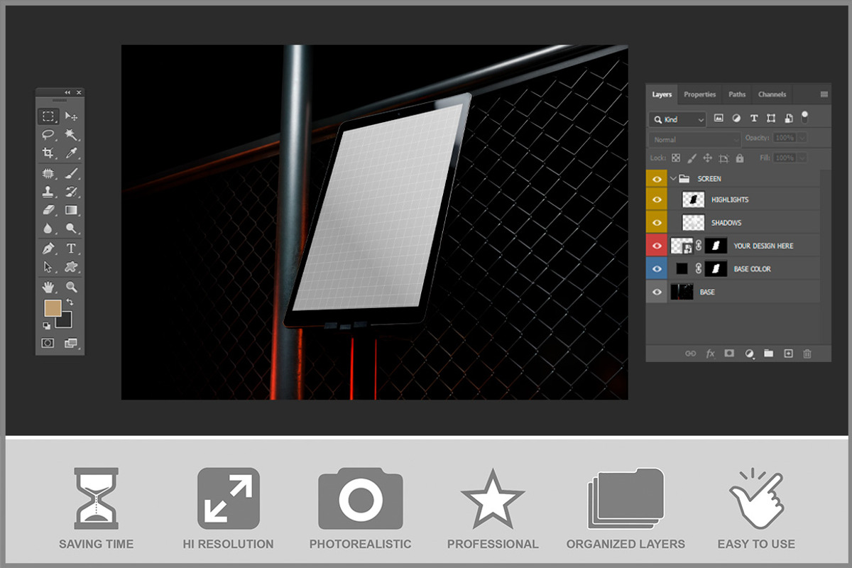Hide the YOUR DESIGN HERE layer
The image size is (852, 568).
[x=657, y=246]
